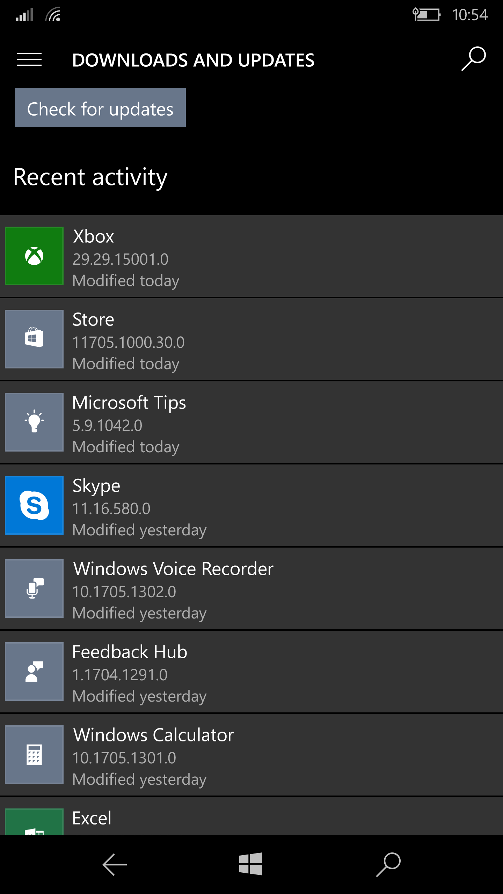Click Modified today under Store
Screen dimensions: 503x894
(x=126, y=364)
